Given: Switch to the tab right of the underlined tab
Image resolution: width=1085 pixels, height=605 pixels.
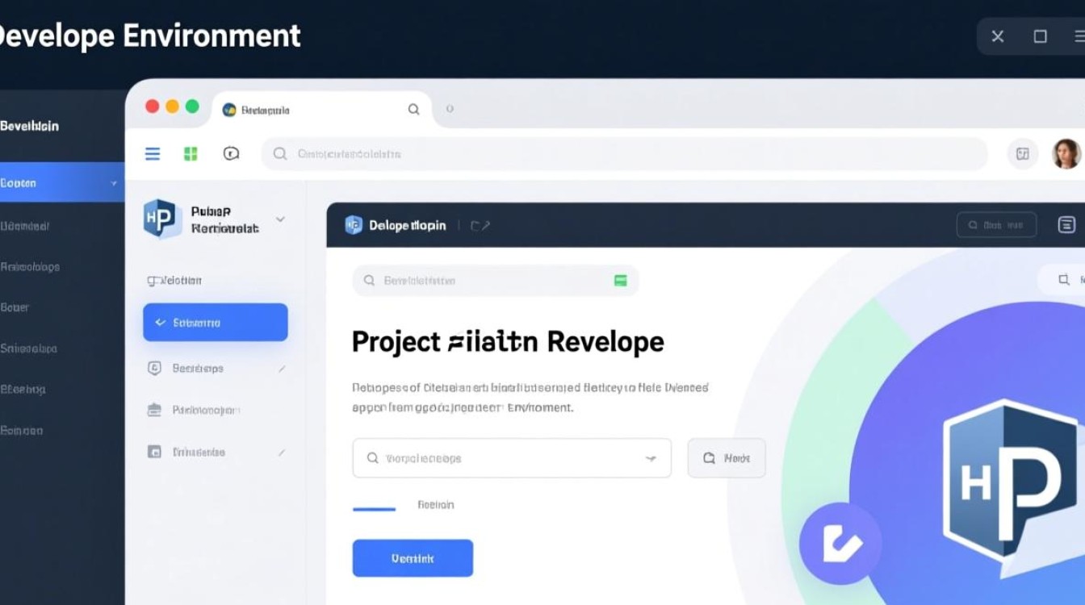Looking at the screenshot, I should coord(435,505).
